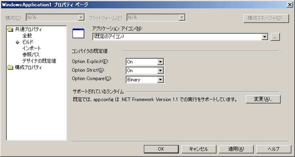Click the arrow marker beside ビルド

(x=18, y=42)
